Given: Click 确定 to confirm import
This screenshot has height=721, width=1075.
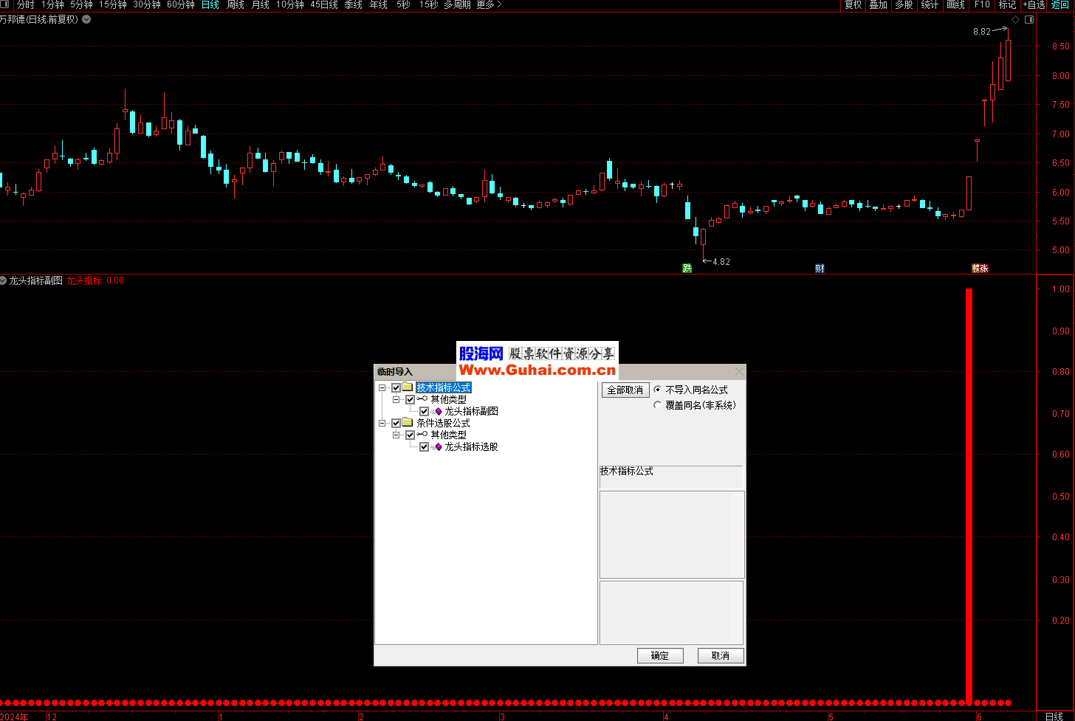Looking at the screenshot, I should (660, 655).
